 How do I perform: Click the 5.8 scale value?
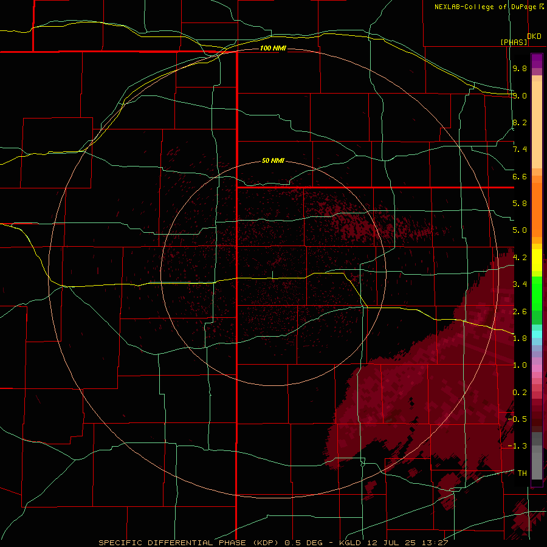click(x=520, y=204)
